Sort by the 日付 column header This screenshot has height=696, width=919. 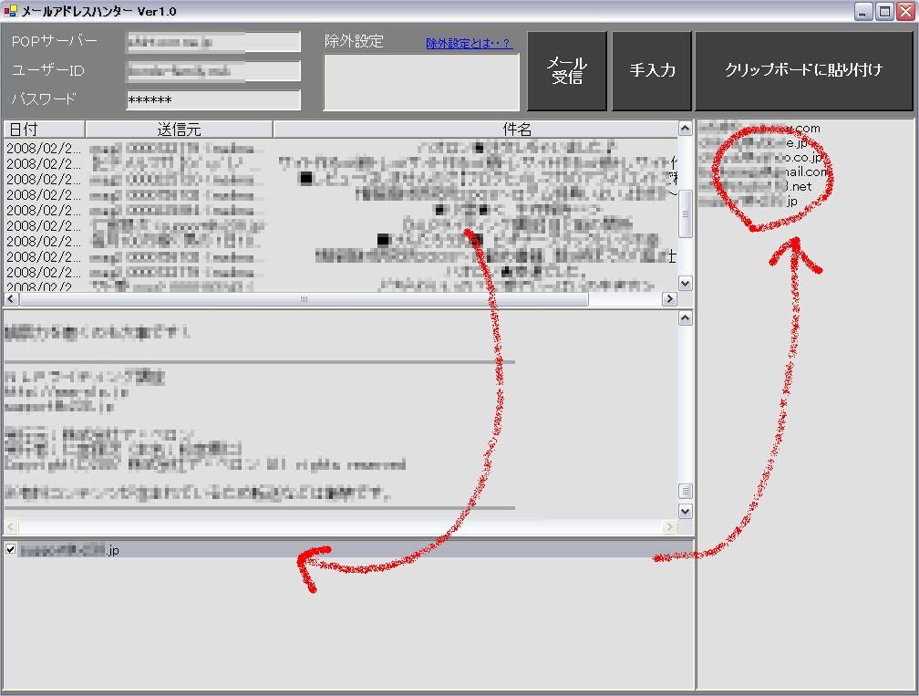tap(45, 129)
